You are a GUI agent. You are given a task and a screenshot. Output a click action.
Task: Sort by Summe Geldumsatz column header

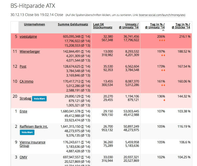(x=73, y=24)
